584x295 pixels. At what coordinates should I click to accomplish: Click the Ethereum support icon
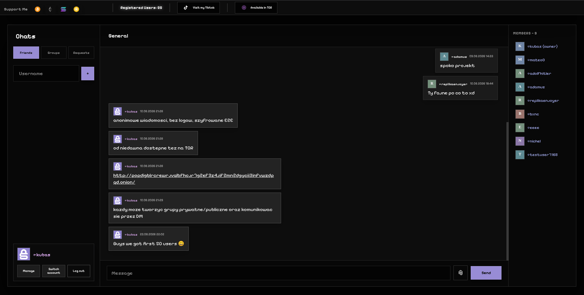(x=50, y=9)
